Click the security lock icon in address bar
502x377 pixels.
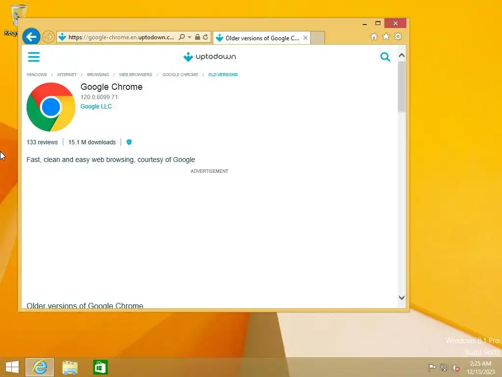198,37
